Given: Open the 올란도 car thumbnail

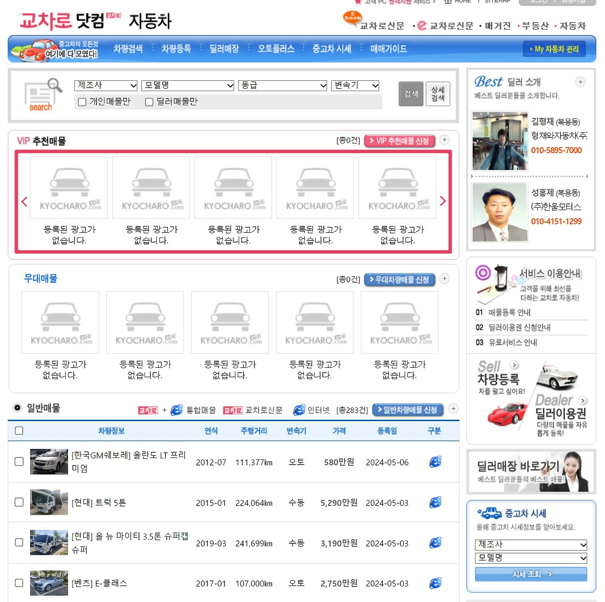Looking at the screenshot, I should (49, 462).
